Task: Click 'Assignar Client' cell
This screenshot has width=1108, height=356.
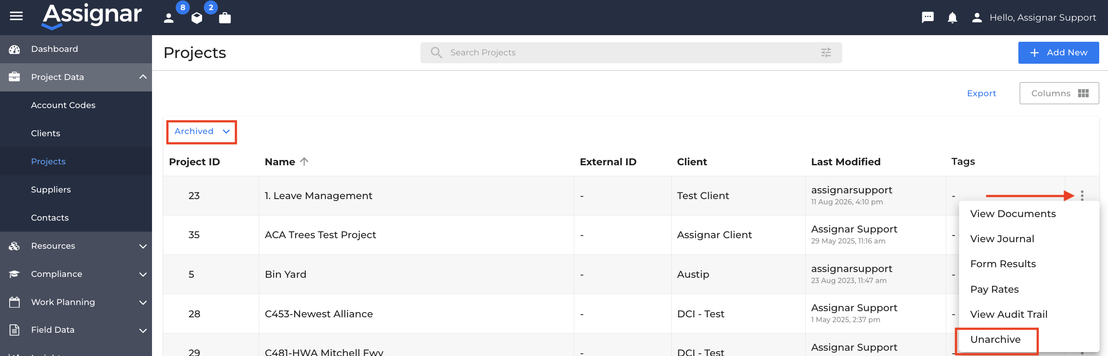Action: coord(714,235)
